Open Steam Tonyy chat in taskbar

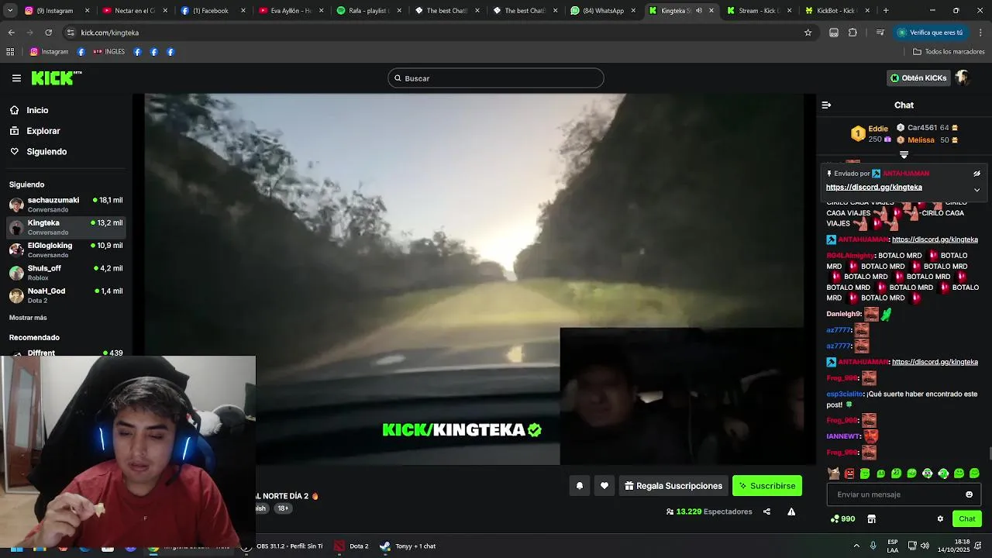coord(408,546)
